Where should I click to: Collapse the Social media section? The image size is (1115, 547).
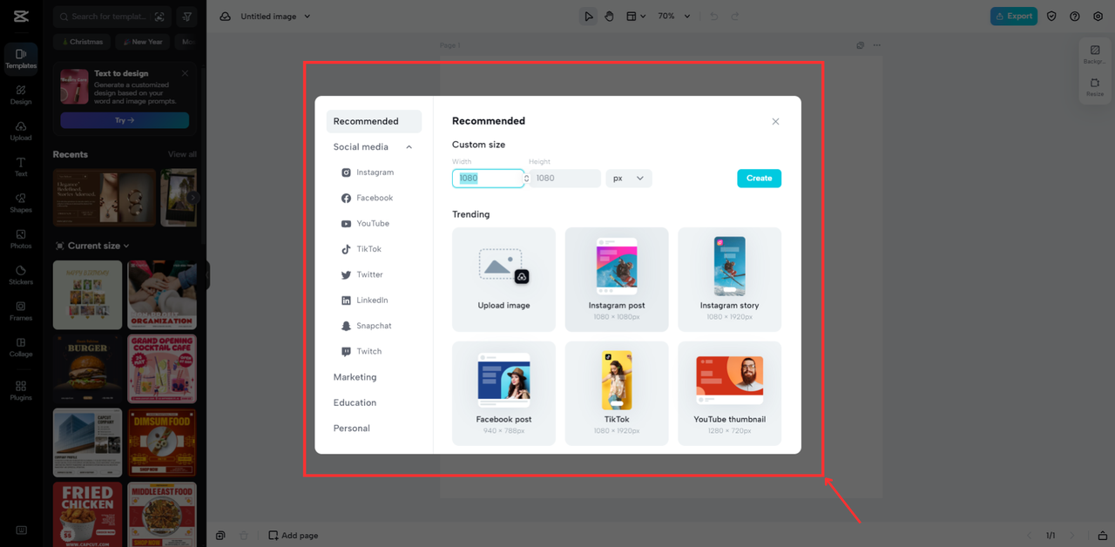tap(409, 147)
